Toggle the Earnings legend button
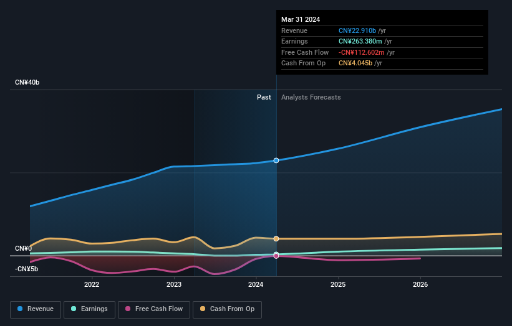 [89, 309]
